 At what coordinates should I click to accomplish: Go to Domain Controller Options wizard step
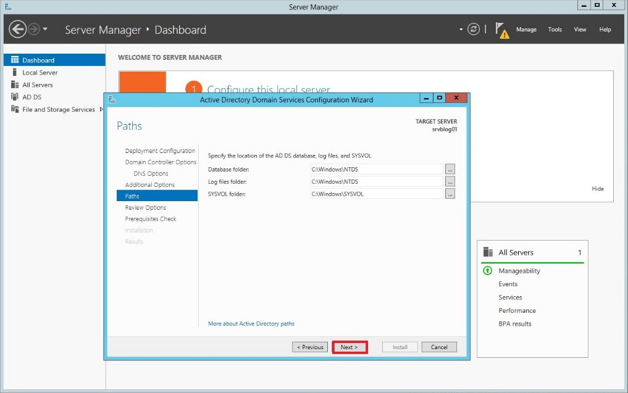tap(160, 162)
